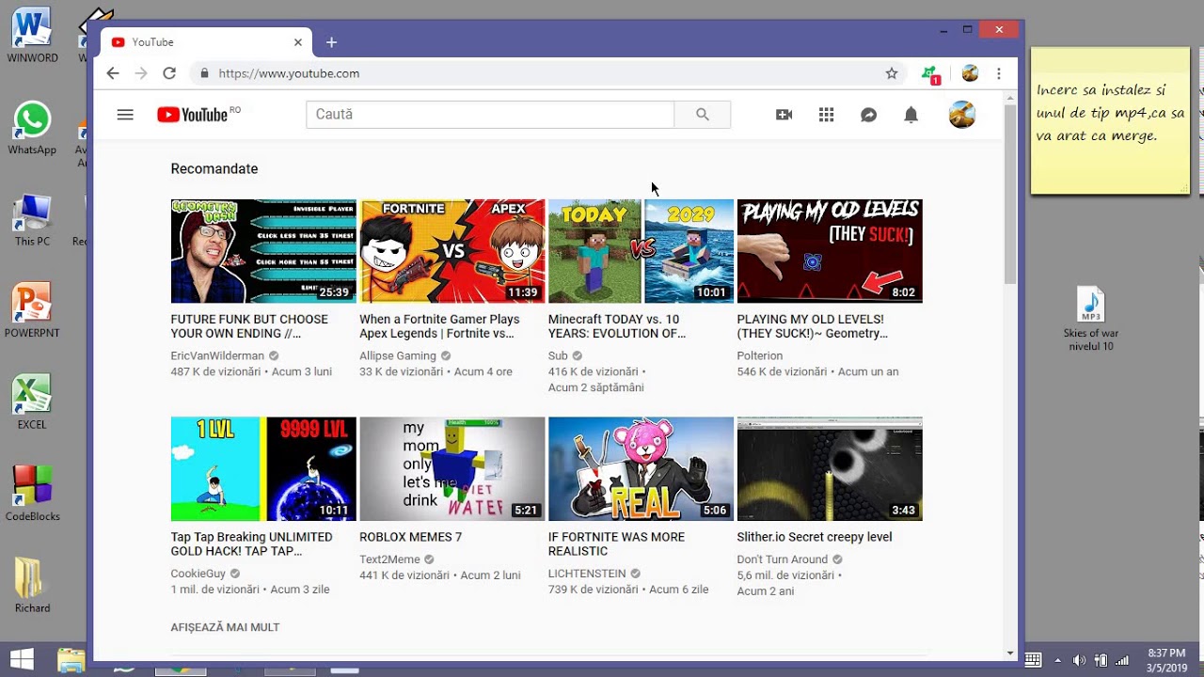Screen dimensions: 1204x677
Task: Open Chrome's three-dot menu
Action: 999,73
